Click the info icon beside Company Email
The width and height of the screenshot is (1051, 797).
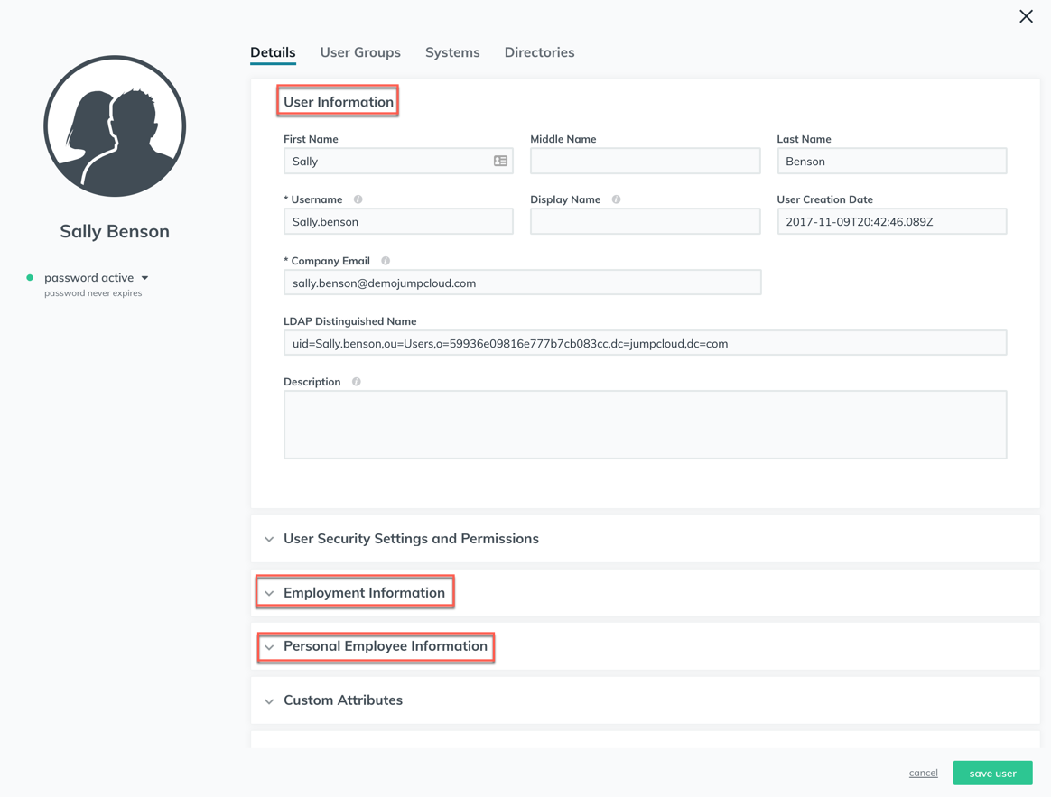click(386, 261)
